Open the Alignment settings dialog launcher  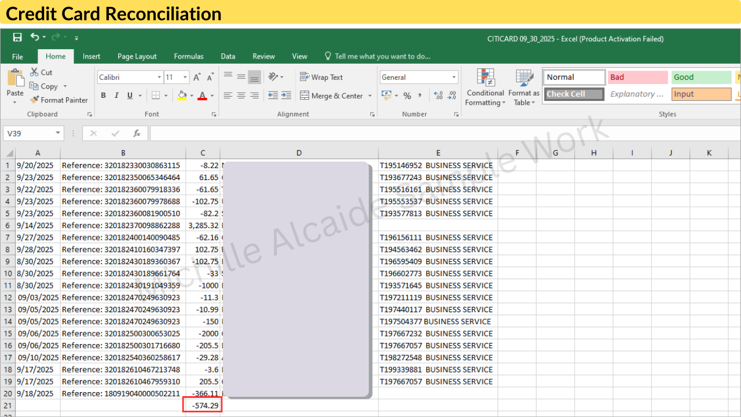coord(372,115)
